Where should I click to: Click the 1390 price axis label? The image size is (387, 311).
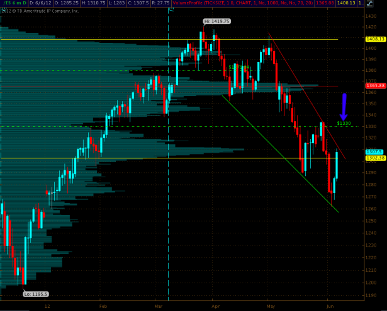point(372,59)
